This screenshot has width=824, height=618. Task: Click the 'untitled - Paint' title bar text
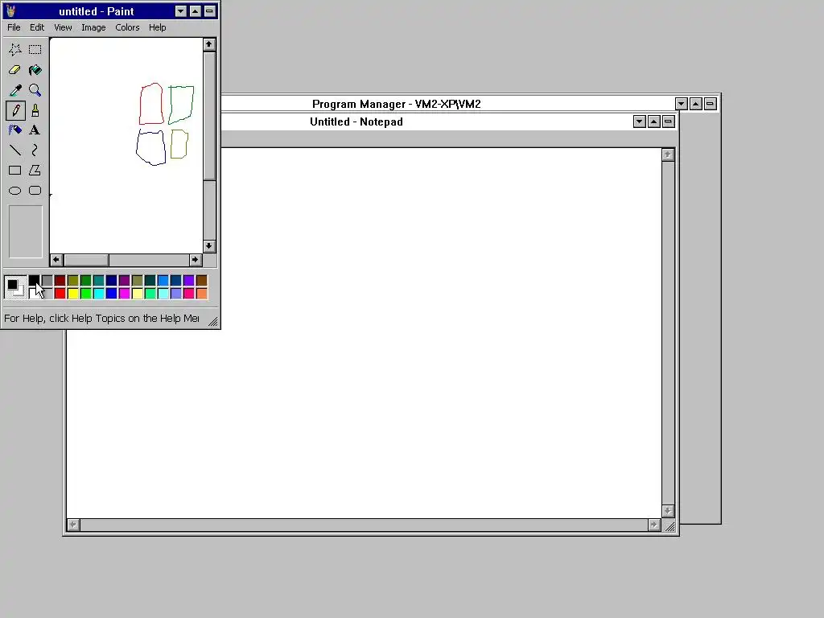tap(97, 11)
